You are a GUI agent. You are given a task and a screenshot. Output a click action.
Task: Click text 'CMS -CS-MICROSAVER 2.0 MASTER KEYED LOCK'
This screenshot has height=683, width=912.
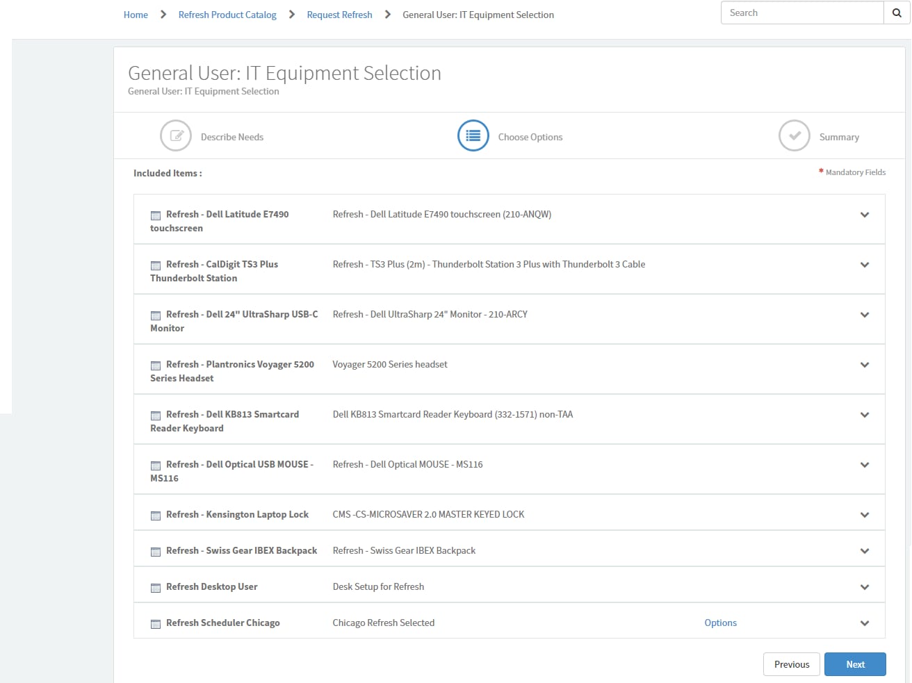point(429,514)
